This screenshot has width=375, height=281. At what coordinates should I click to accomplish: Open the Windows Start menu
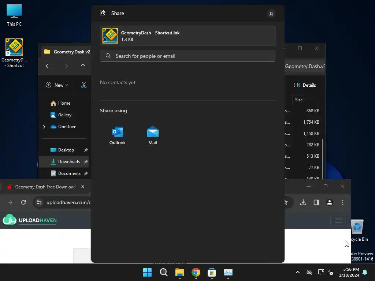[147, 272]
